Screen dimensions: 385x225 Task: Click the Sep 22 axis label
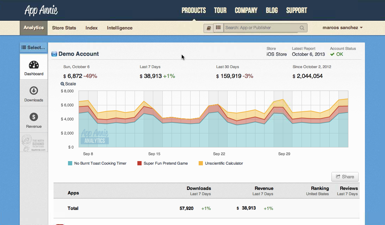click(x=219, y=154)
